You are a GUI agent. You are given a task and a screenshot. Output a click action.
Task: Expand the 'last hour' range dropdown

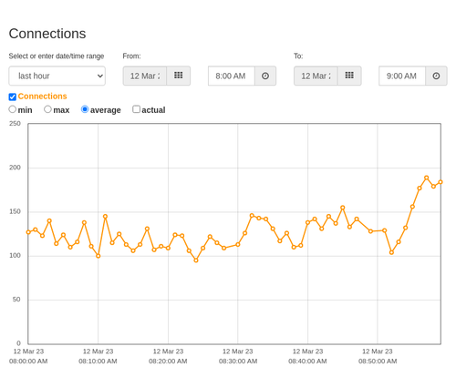pos(57,76)
